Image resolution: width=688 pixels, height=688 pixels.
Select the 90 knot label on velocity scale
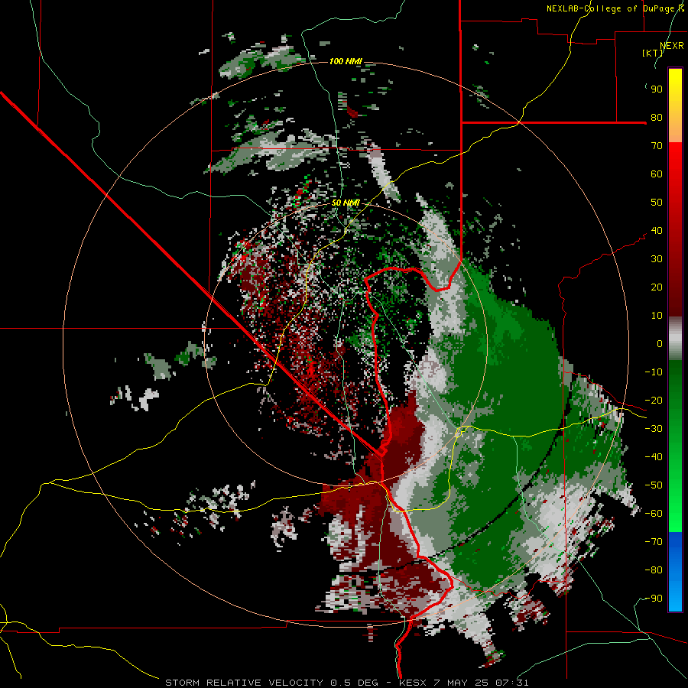point(657,89)
